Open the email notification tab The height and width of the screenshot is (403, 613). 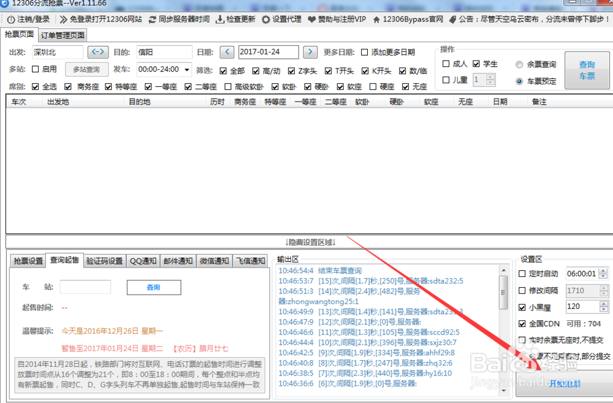click(178, 261)
